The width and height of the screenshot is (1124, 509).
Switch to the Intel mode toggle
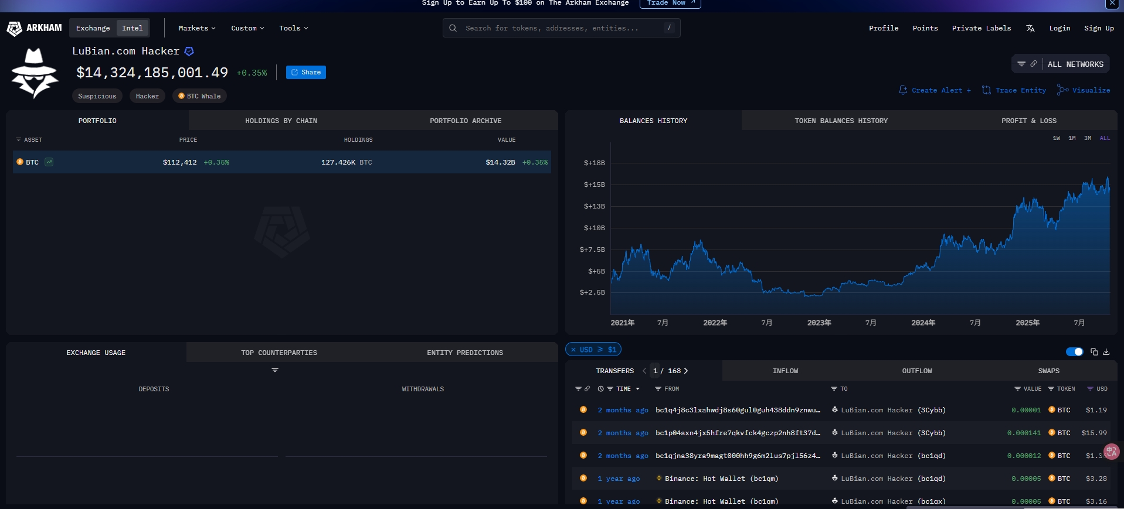click(x=133, y=28)
